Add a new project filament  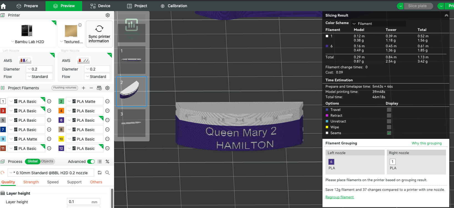(x=84, y=88)
